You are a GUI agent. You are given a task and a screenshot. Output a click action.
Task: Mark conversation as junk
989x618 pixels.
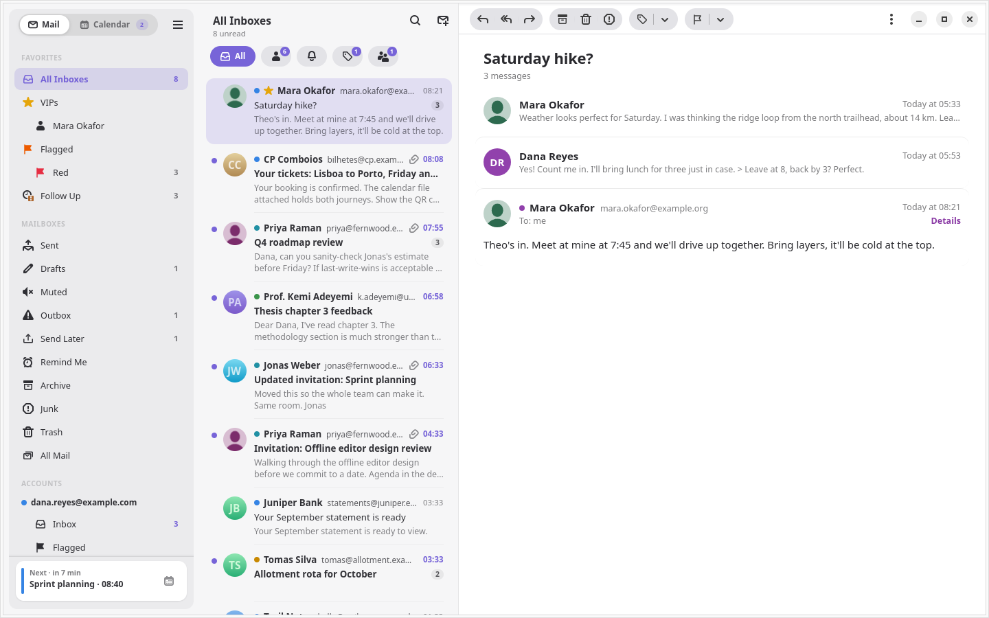[x=609, y=19]
